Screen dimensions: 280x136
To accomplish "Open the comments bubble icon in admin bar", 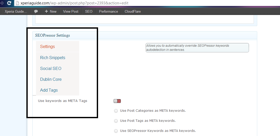I will 36,11.
